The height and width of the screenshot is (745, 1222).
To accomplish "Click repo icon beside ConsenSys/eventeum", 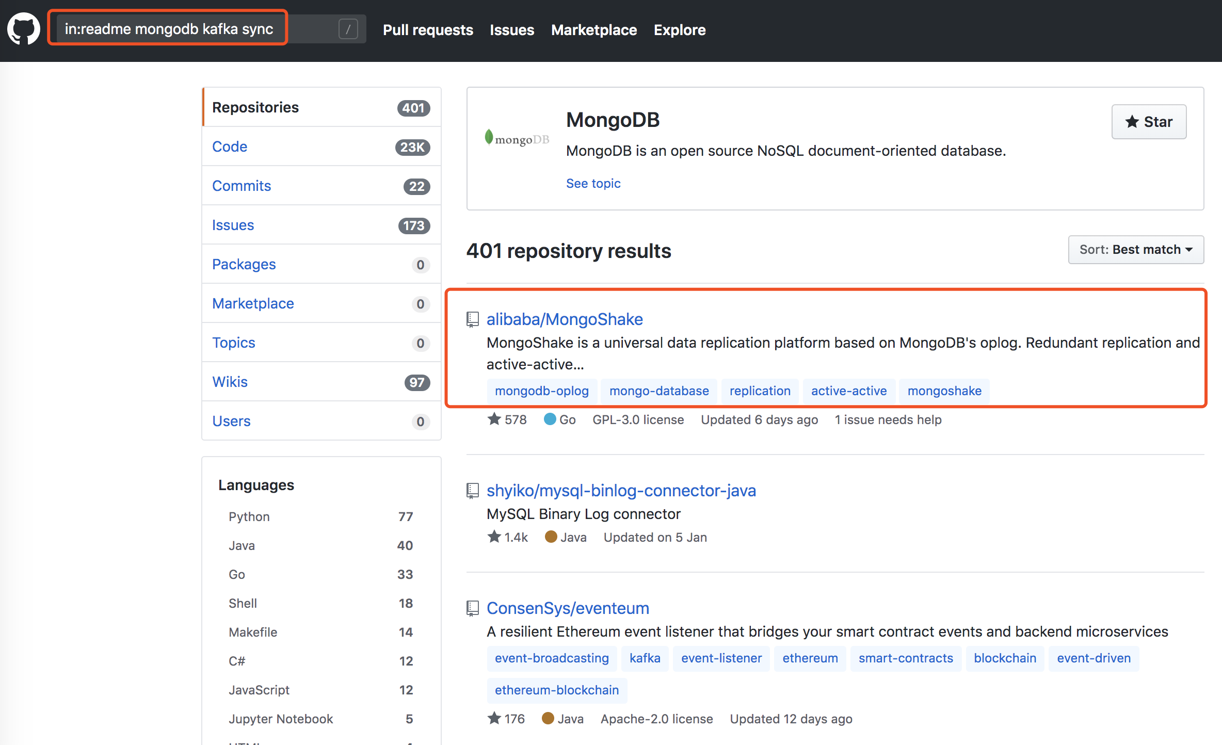I will click(x=473, y=608).
